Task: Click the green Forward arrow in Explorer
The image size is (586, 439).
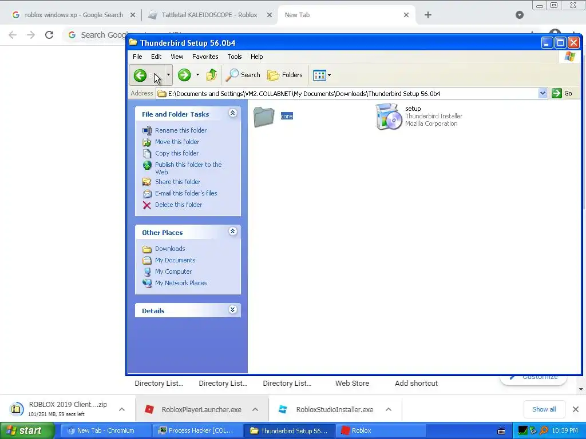Action: point(184,75)
